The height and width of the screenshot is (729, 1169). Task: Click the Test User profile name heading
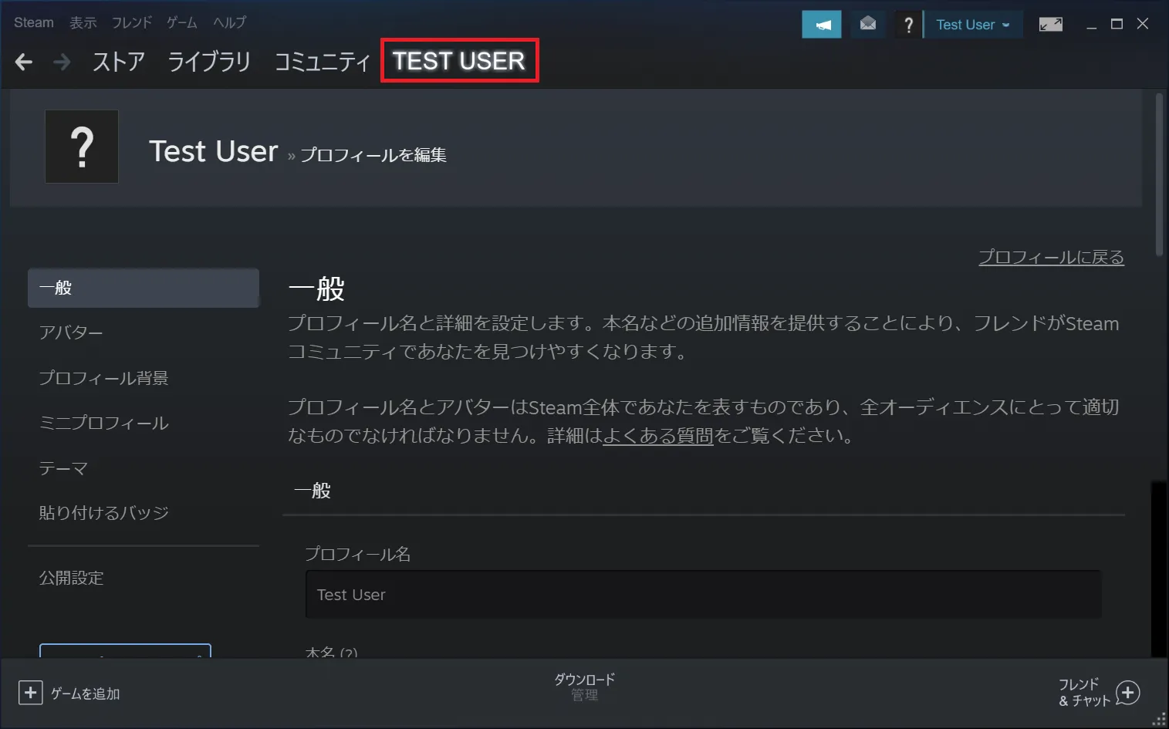tap(214, 151)
